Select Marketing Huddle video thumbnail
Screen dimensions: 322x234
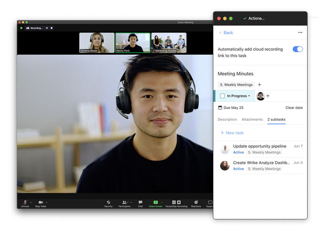(x=169, y=43)
